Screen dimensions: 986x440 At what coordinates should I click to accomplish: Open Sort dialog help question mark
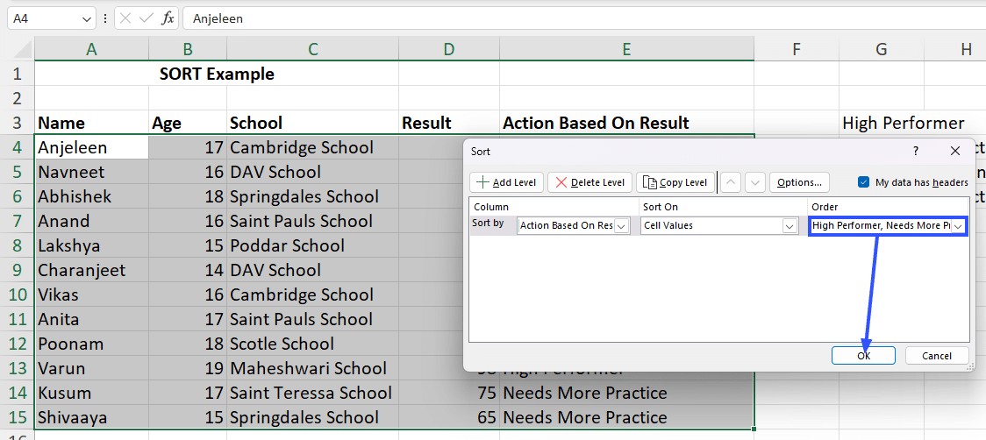tap(916, 151)
